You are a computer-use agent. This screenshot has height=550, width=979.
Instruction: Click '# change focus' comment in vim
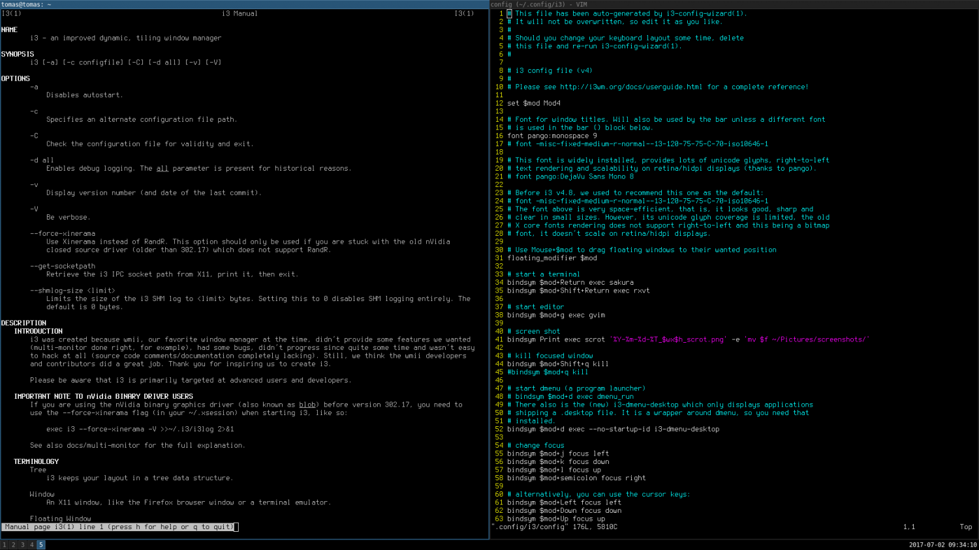coord(536,445)
